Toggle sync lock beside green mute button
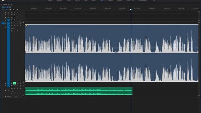The width and height of the screenshot is (201, 113). (x=12, y=83)
